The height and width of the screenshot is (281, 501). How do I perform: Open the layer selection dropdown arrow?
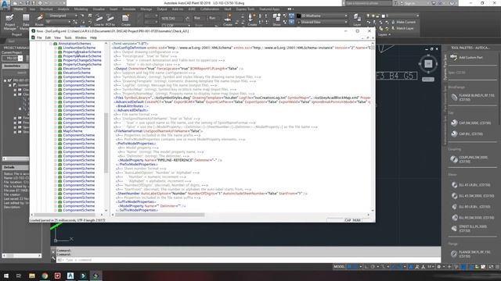[417, 16]
